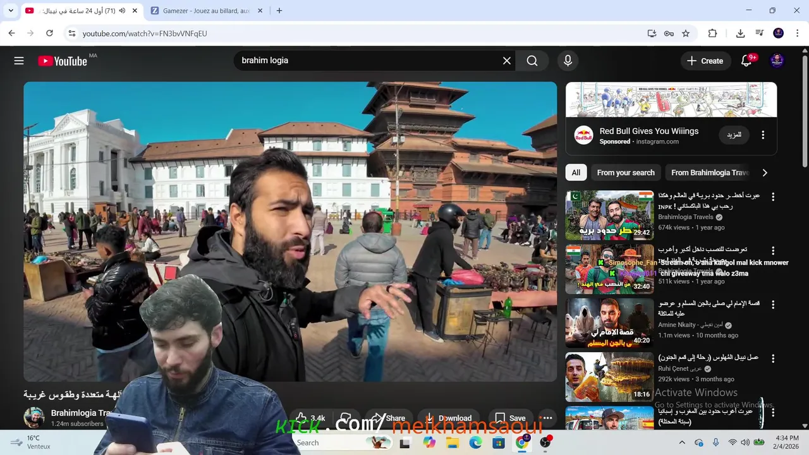This screenshot has width=809, height=455.
Task: View site information icon in address bar
Action: point(72,33)
